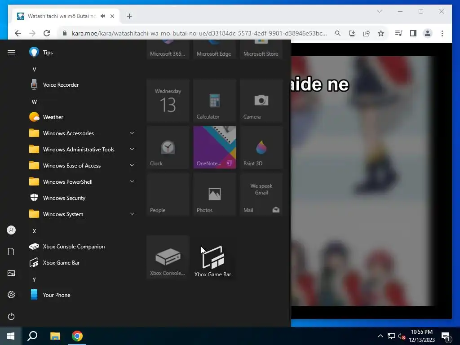This screenshot has width=460, height=345.
Task: Click the Chrome profile avatar
Action: pyautogui.click(x=428, y=33)
